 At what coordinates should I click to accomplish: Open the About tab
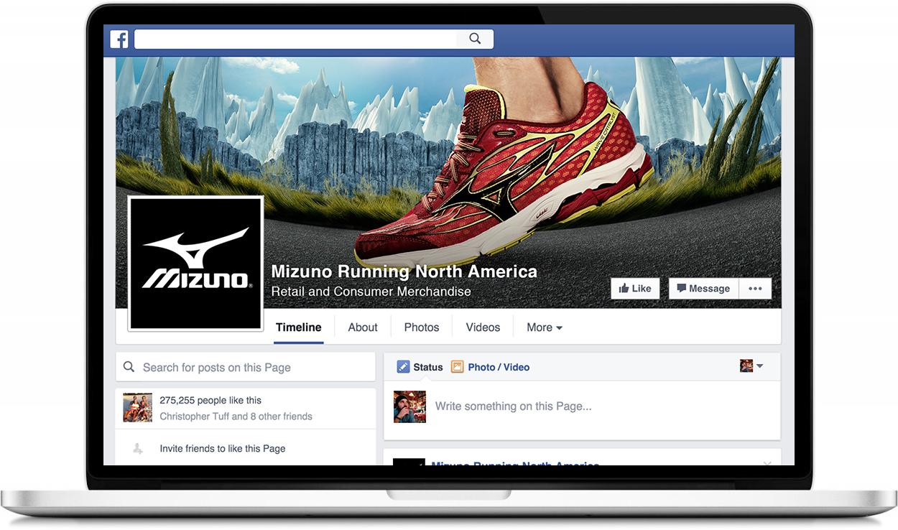tap(363, 327)
